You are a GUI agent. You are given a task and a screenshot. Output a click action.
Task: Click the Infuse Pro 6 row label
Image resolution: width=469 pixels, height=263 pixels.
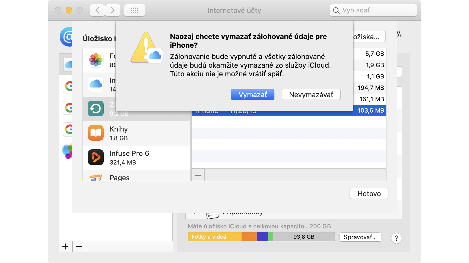tap(129, 153)
